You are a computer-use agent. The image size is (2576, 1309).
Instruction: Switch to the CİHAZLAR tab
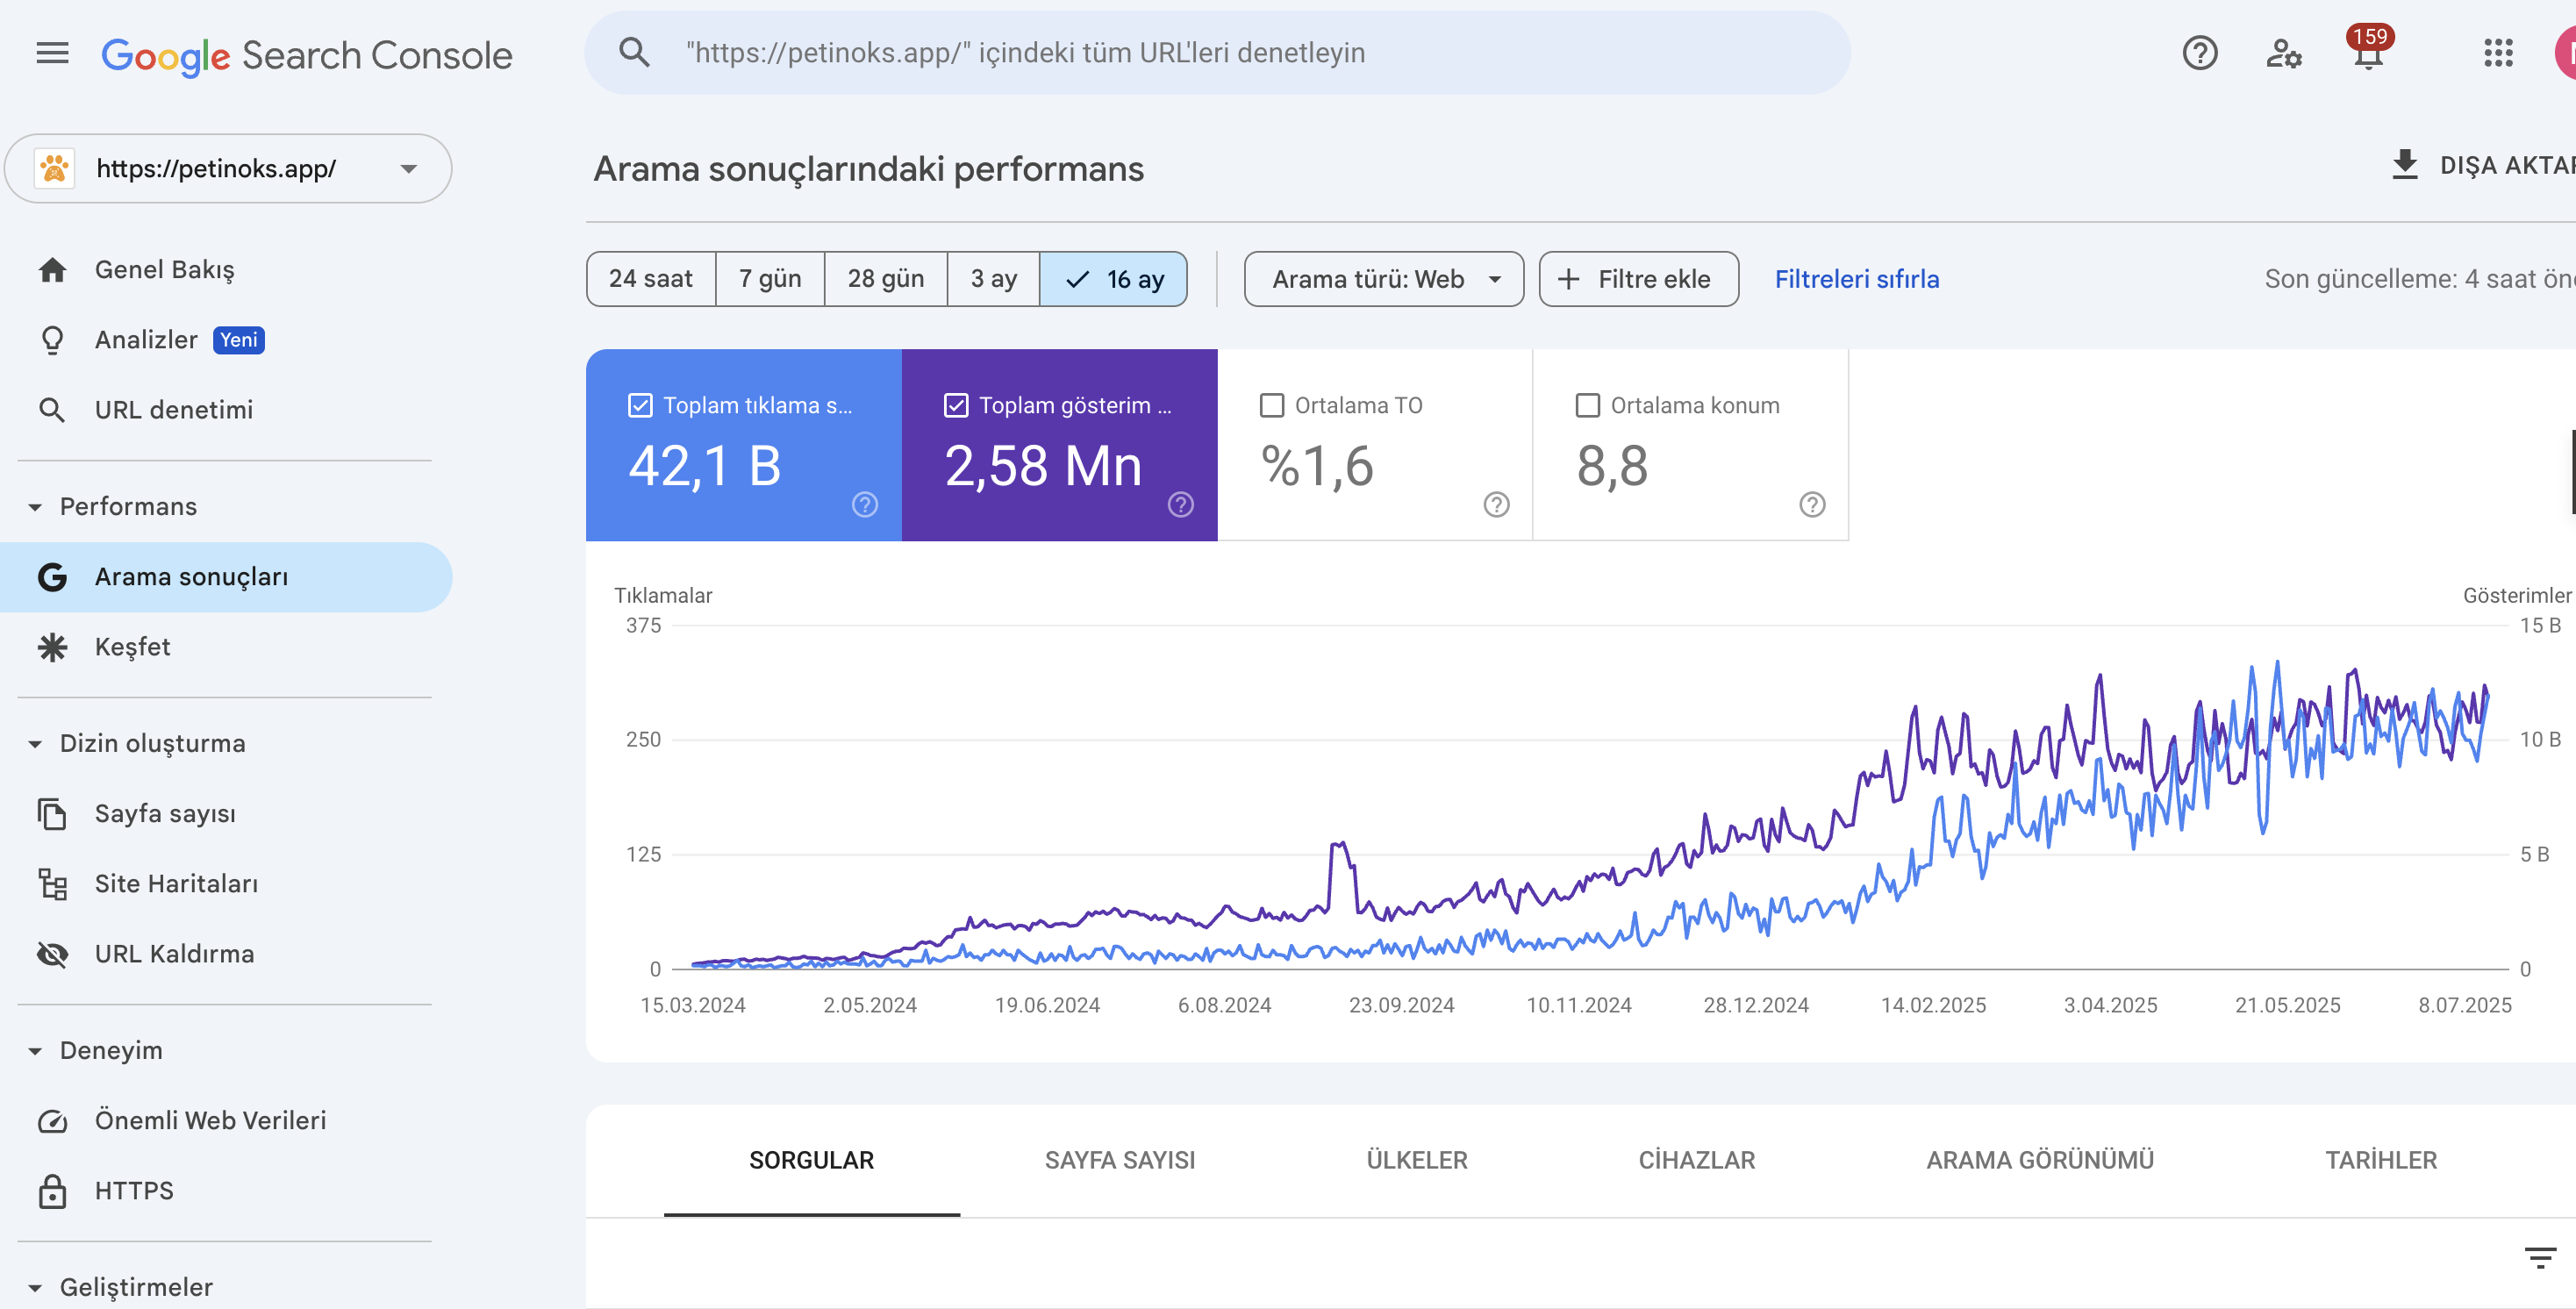point(1696,1159)
